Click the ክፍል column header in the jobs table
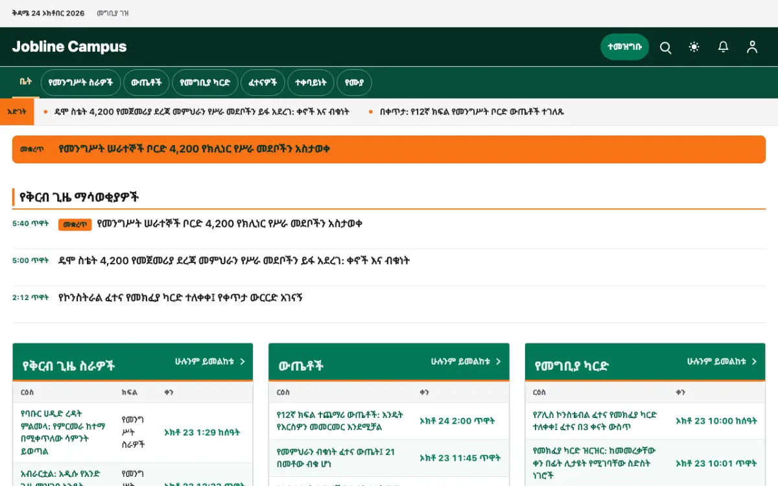The width and height of the screenshot is (778, 486). click(x=129, y=392)
